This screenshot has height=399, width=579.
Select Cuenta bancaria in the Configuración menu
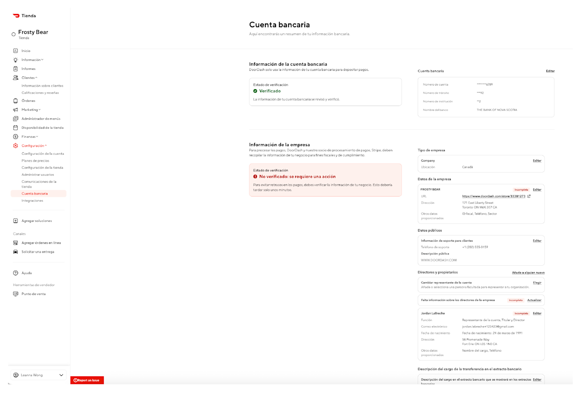[x=35, y=193]
